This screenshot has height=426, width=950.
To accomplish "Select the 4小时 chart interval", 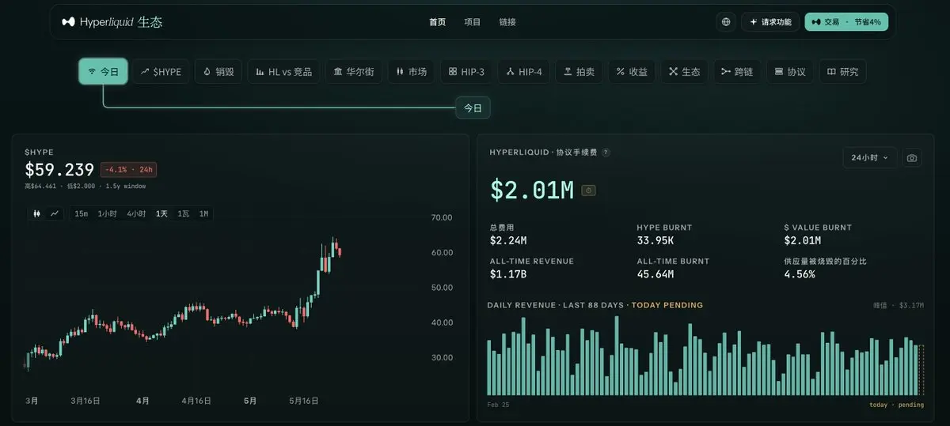I will (x=136, y=213).
